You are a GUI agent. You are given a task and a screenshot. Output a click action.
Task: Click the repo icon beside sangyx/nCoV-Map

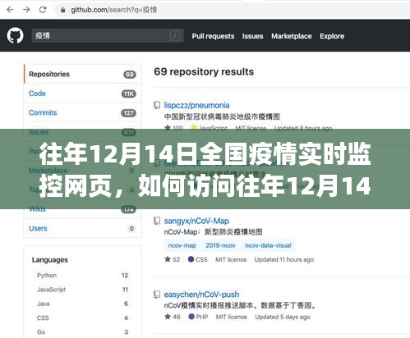157,221
